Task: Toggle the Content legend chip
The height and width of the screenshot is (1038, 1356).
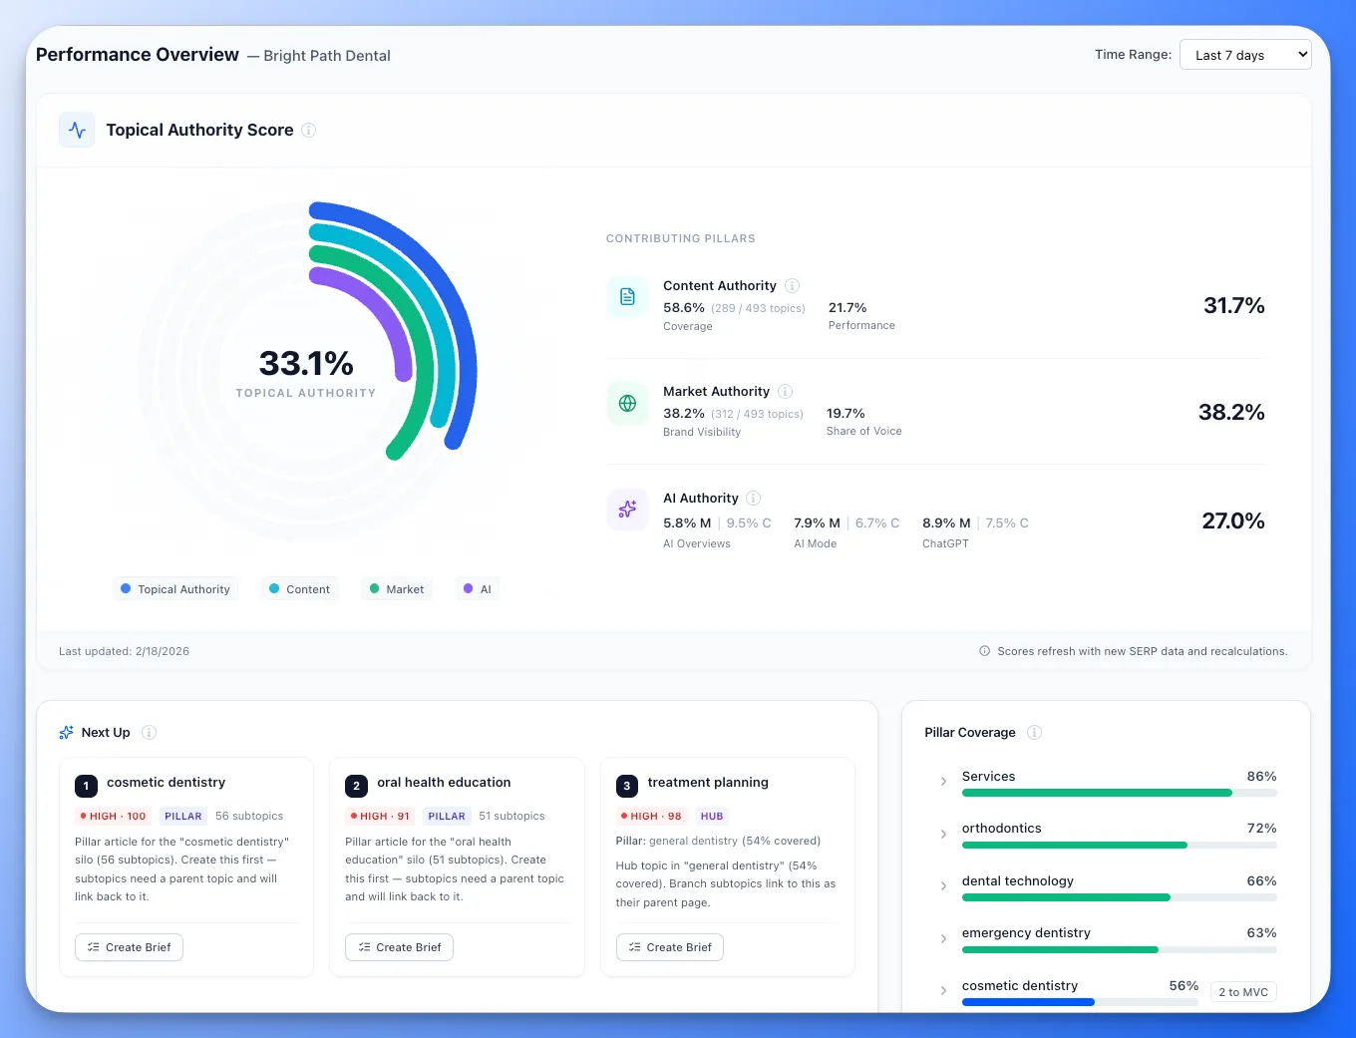Action: [299, 588]
